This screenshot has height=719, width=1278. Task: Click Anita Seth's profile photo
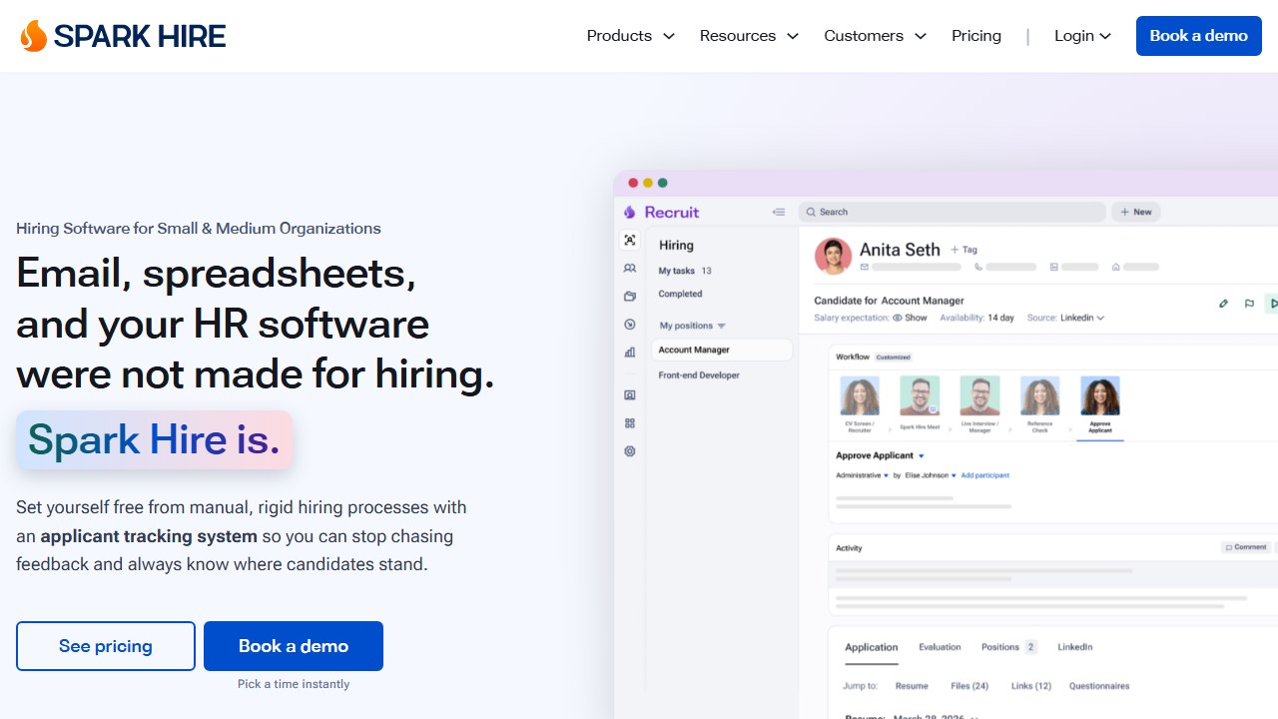pos(833,256)
